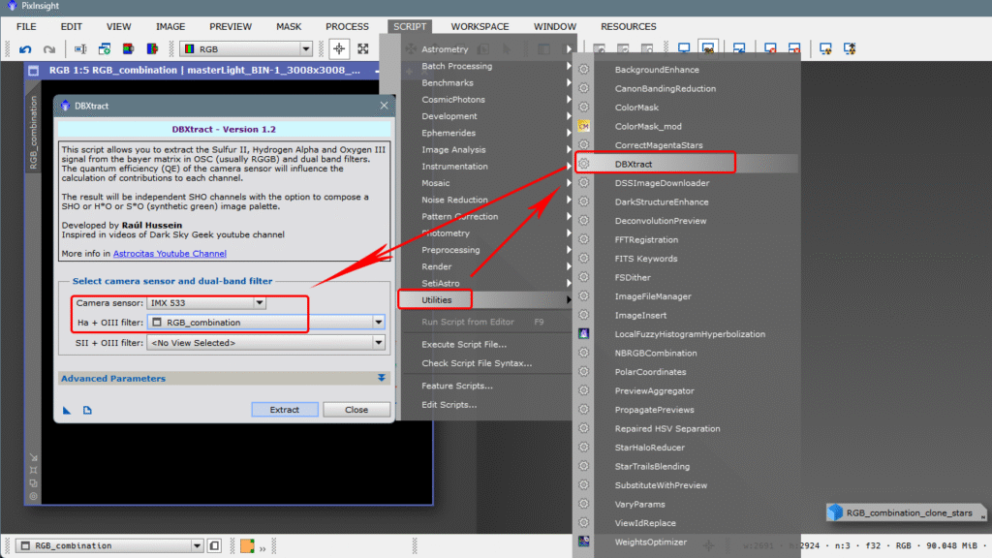The image size is (992, 558).
Task: Open the PROCESS menu
Action: tap(347, 26)
